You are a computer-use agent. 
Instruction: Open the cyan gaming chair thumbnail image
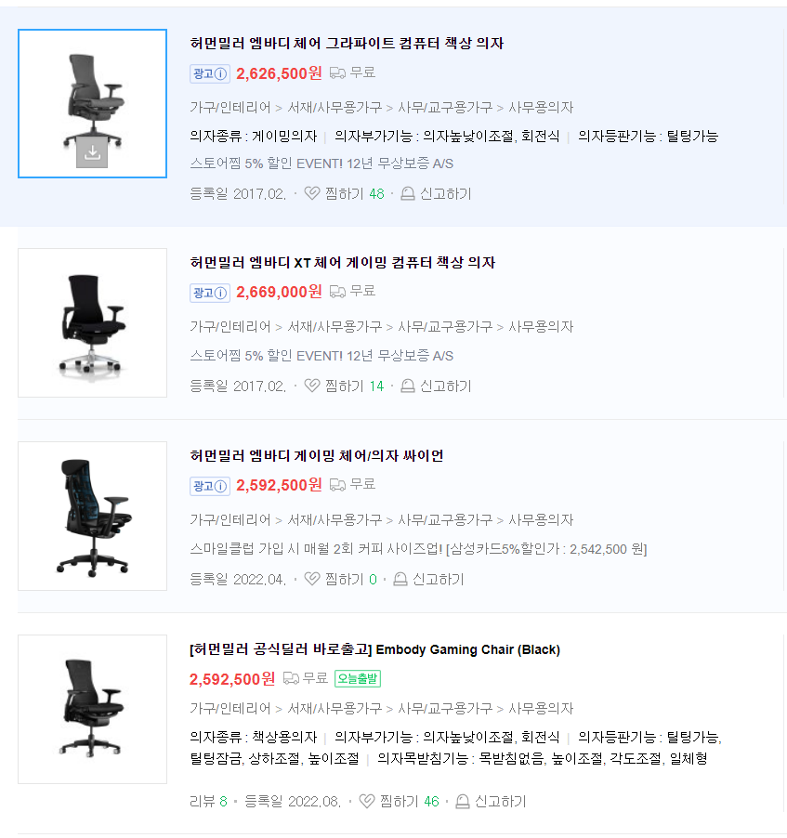[x=93, y=517]
